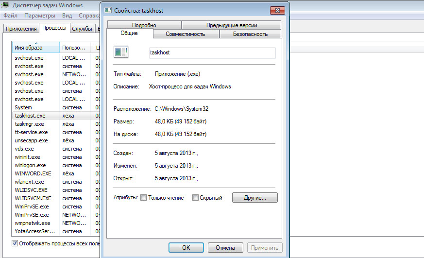Viewport: 424px width, 258px height.
Task: Open the Файл menu in Task Manager
Action: [10, 16]
